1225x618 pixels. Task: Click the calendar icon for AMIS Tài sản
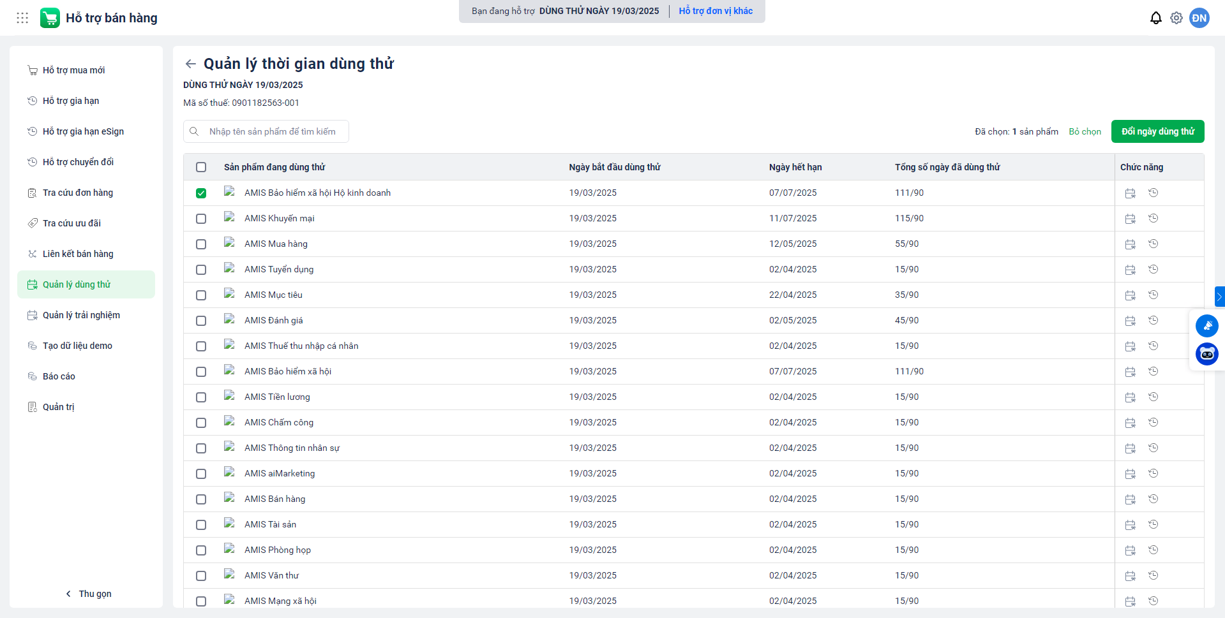pyautogui.click(x=1130, y=525)
